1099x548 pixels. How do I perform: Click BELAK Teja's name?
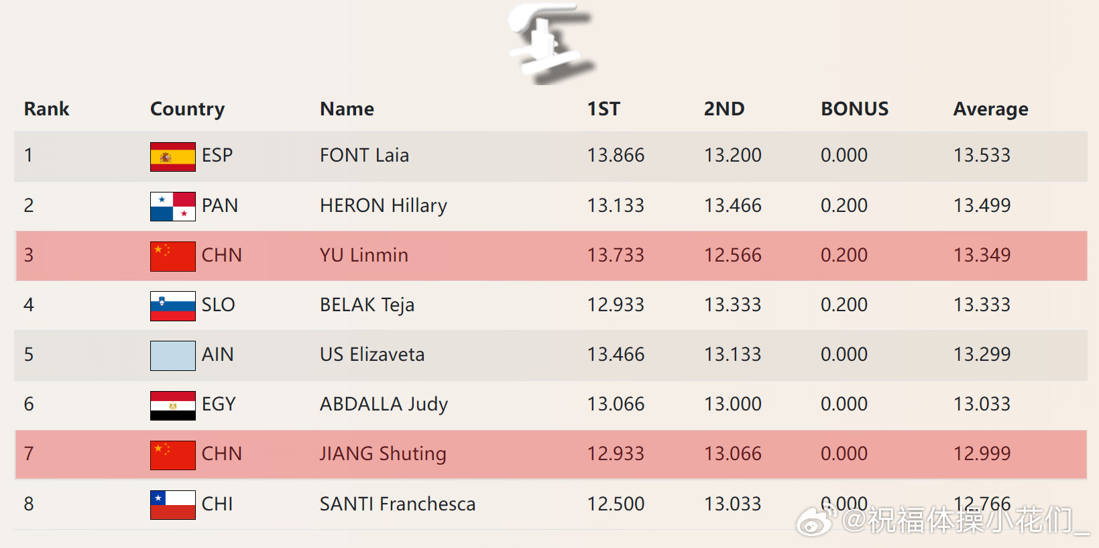367,305
